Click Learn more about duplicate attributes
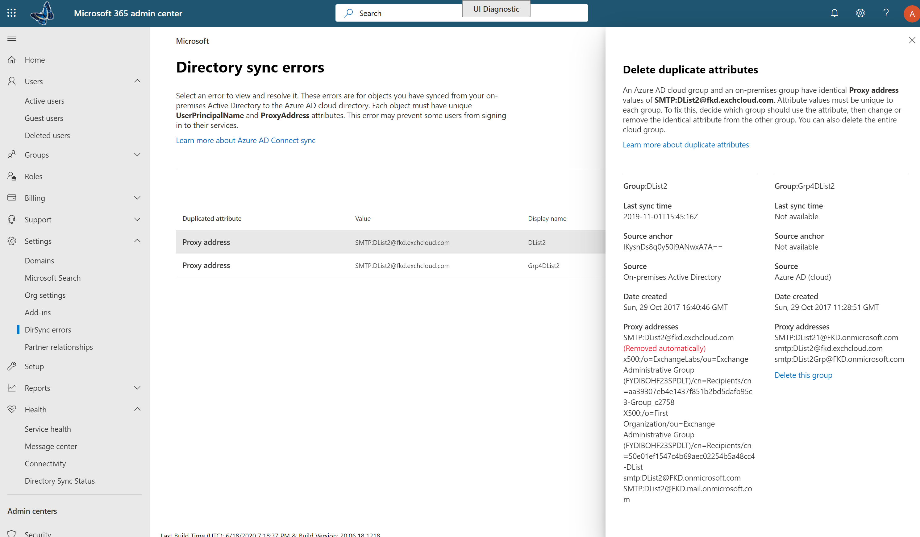The width and height of the screenshot is (920, 537). click(686, 144)
